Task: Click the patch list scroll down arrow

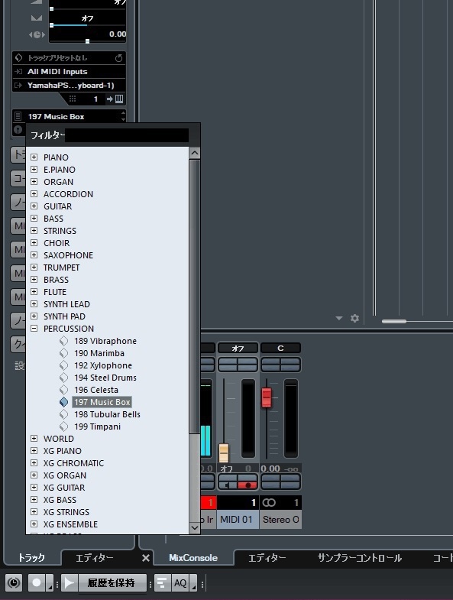Action: coord(194,527)
